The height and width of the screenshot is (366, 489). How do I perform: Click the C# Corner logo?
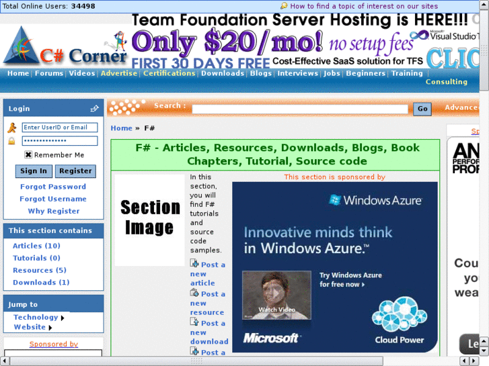point(65,46)
